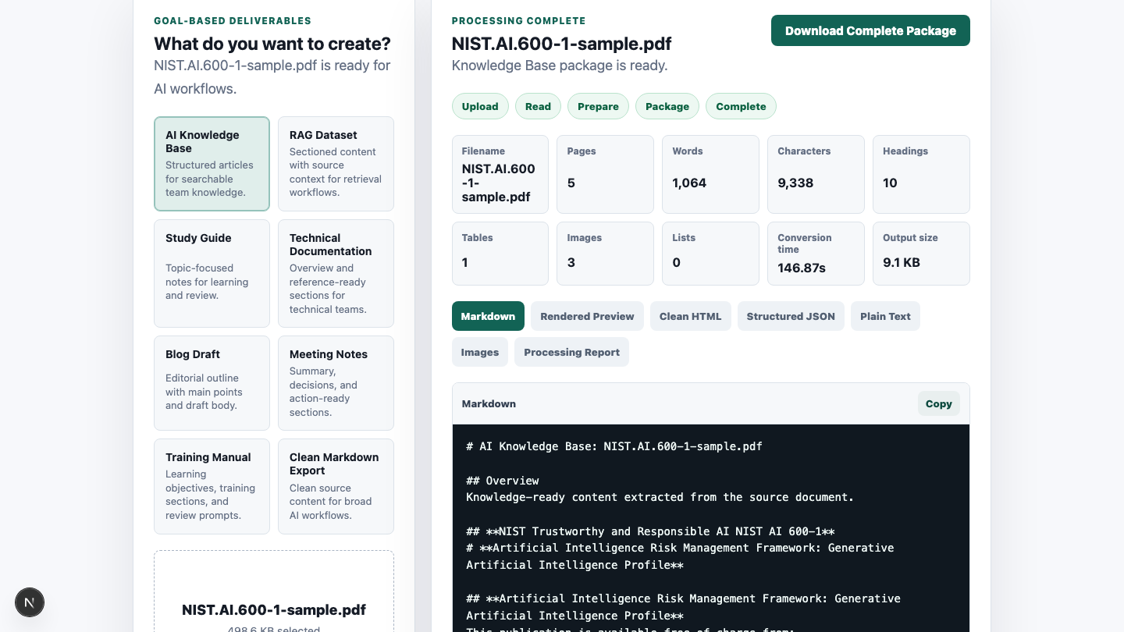Switch to the Clean HTML tab

pos(691,316)
